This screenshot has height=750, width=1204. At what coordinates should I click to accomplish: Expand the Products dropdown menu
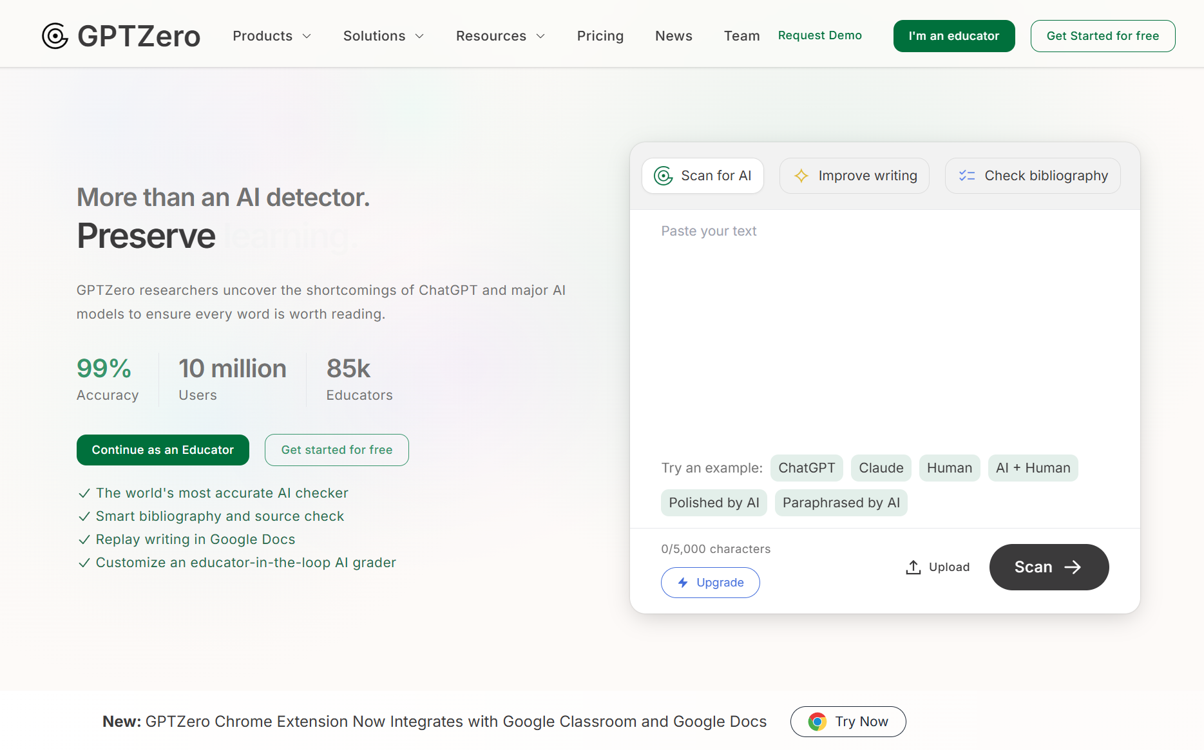tap(272, 36)
